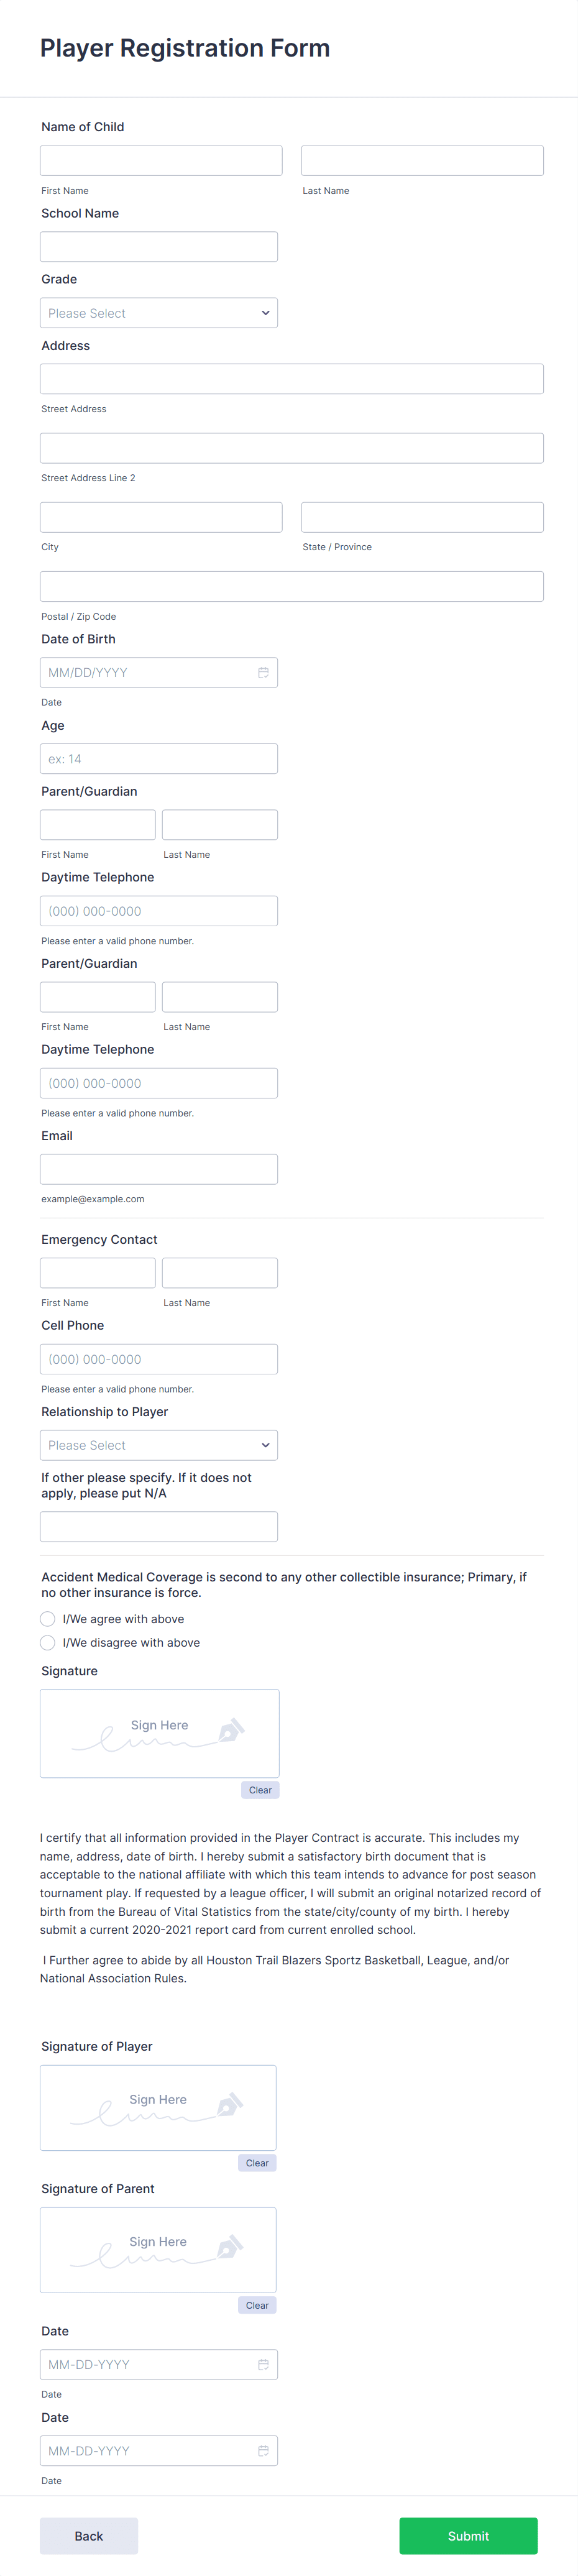Click into the School Name field

(x=158, y=246)
